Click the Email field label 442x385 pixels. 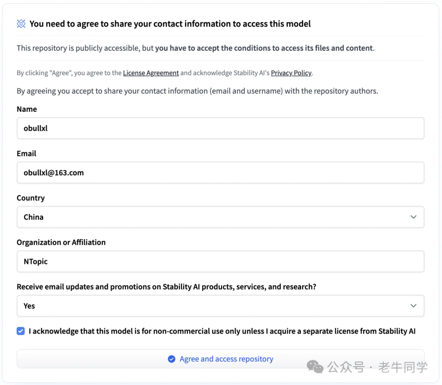(x=27, y=154)
